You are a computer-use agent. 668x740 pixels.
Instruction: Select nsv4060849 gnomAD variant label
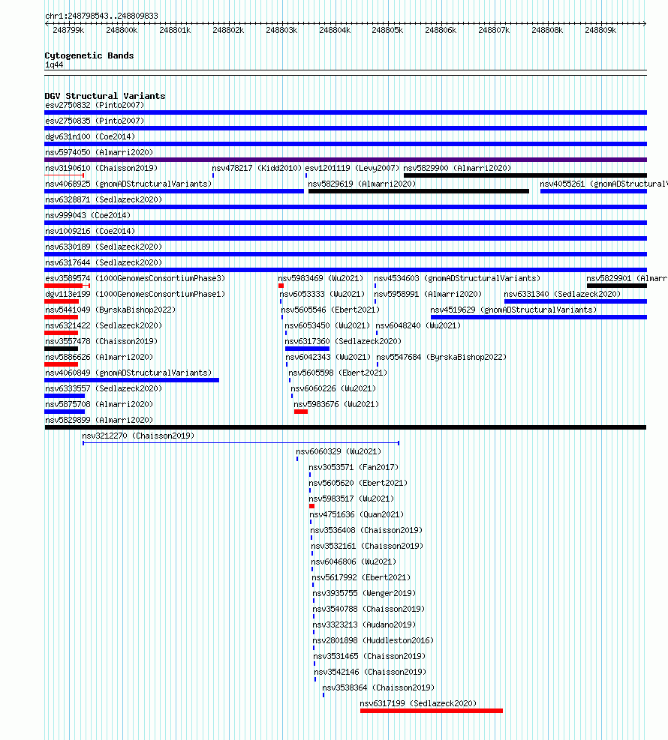128,373
